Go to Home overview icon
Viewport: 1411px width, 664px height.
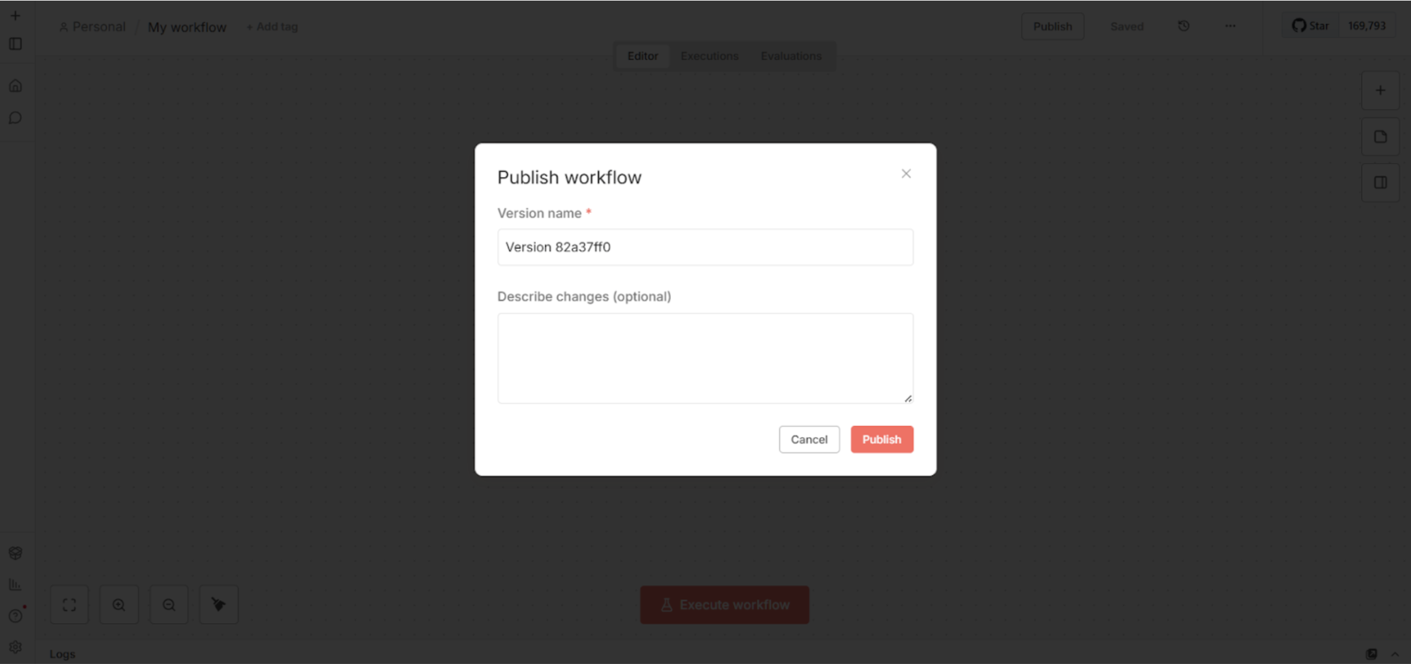click(15, 86)
